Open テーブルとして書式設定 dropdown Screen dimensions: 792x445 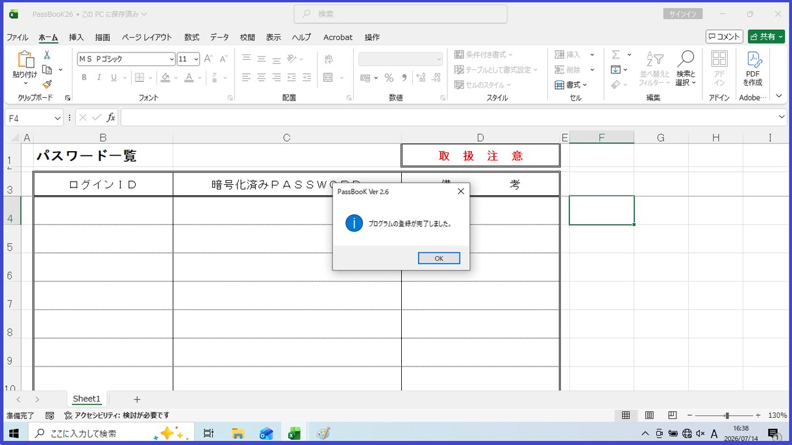(x=496, y=69)
